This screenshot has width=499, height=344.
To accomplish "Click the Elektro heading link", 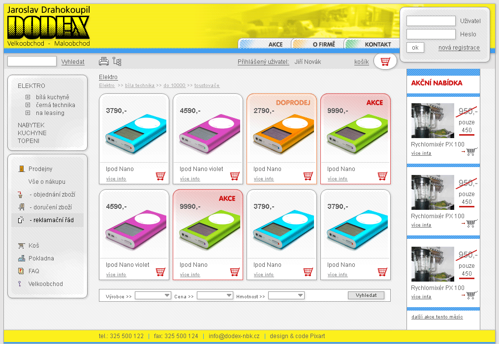I will point(108,77).
